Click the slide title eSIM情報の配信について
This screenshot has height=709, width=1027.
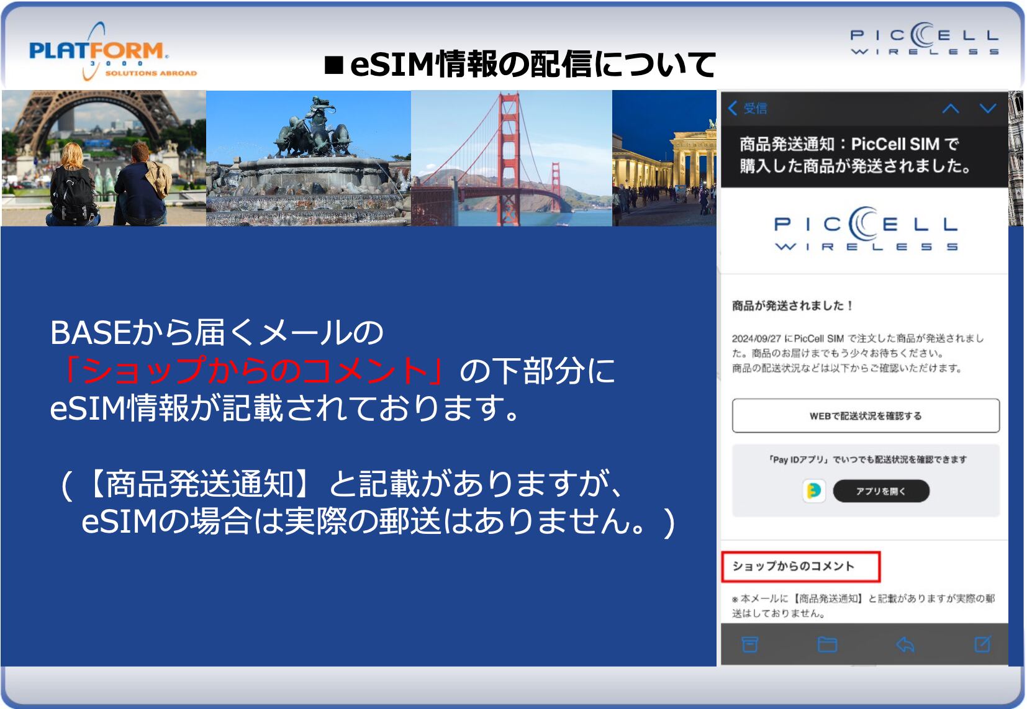tap(520, 64)
